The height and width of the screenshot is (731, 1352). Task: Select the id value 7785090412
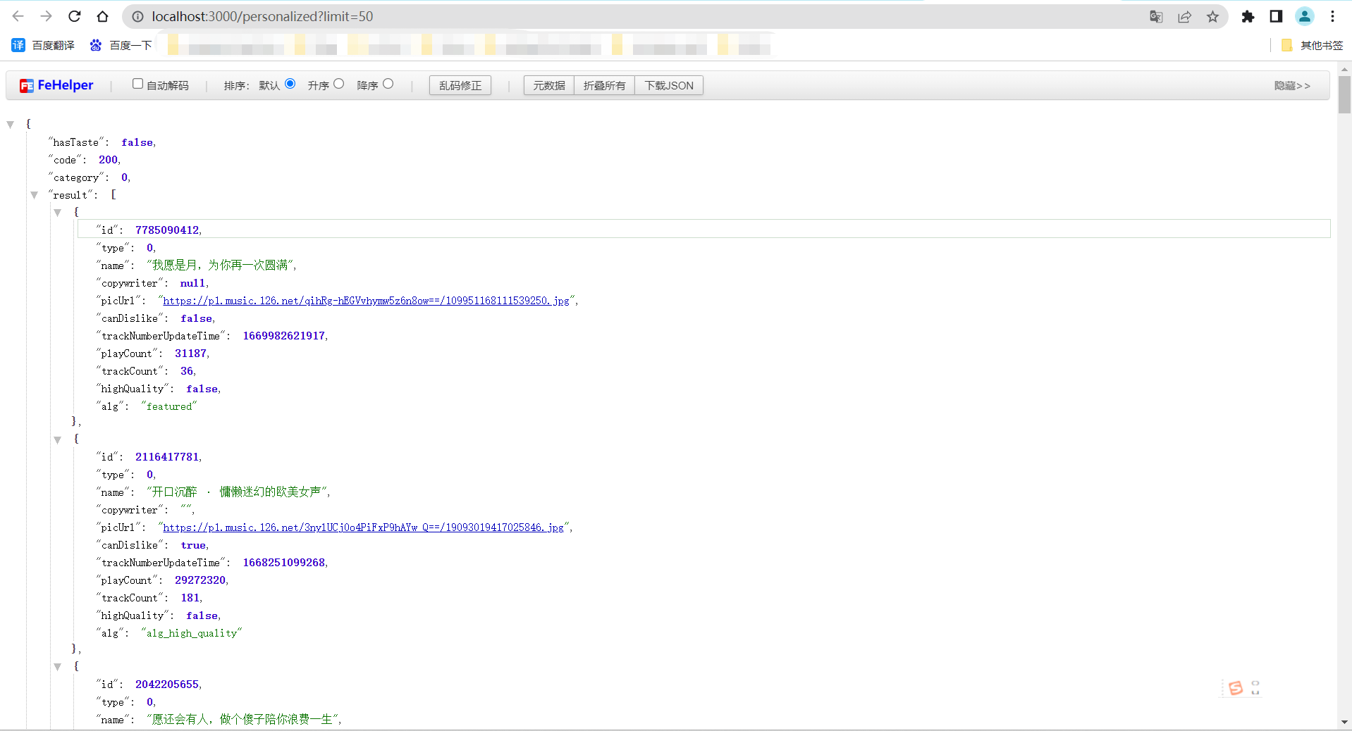tap(167, 230)
